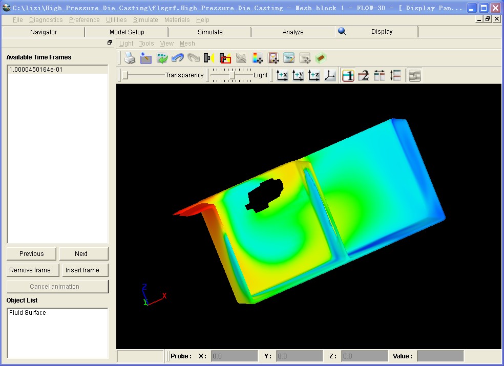Screen dimensions: 504x366
Task: Open the Diagnostics menu
Action: tap(46, 20)
